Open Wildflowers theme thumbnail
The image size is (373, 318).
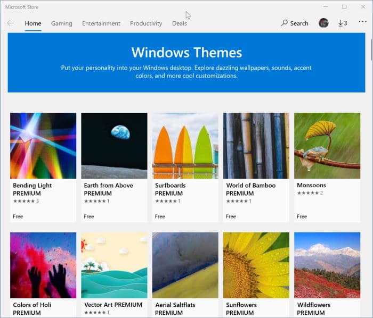(x=327, y=265)
